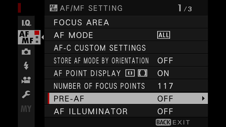This screenshot has height=127, width=226.
Task: Open the I.Q. image quality tab
Action: point(26,23)
